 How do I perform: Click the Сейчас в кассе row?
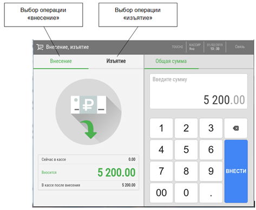point(88,160)
